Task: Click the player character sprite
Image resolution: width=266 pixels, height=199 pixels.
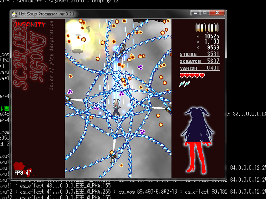Action: point(116,108)
